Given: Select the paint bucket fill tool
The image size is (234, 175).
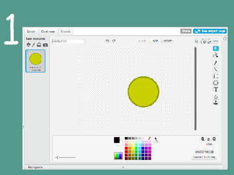Looking at the screenshot, I should coord(215,97).
